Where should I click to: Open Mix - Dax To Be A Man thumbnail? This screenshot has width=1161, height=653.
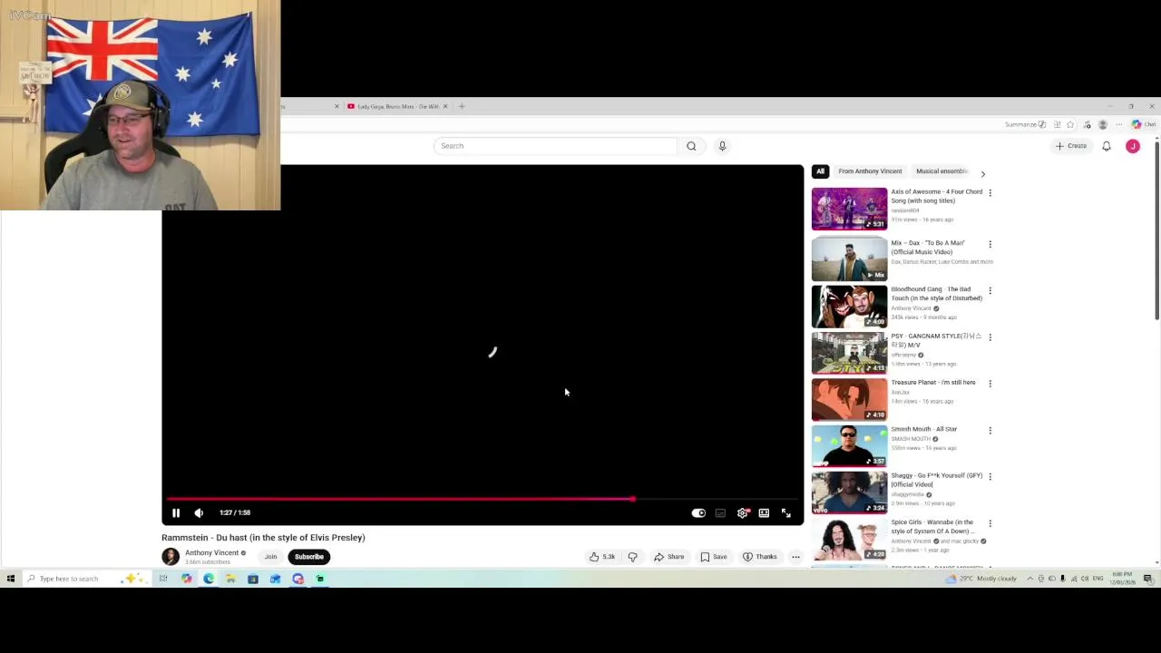click(849, 258)
